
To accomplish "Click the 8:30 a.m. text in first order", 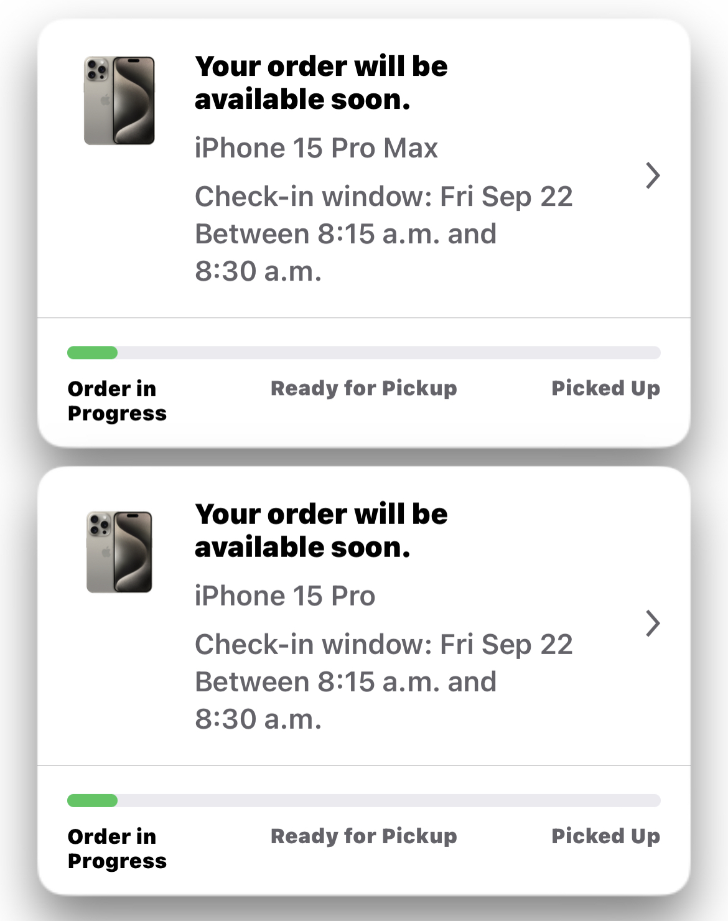I will (258, 271).
